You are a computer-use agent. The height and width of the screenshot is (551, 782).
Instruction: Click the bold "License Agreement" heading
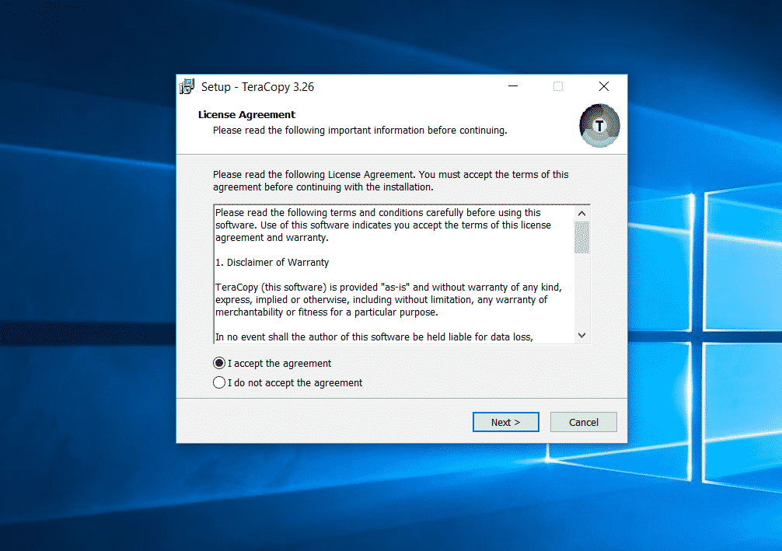[x=246, y=114]
